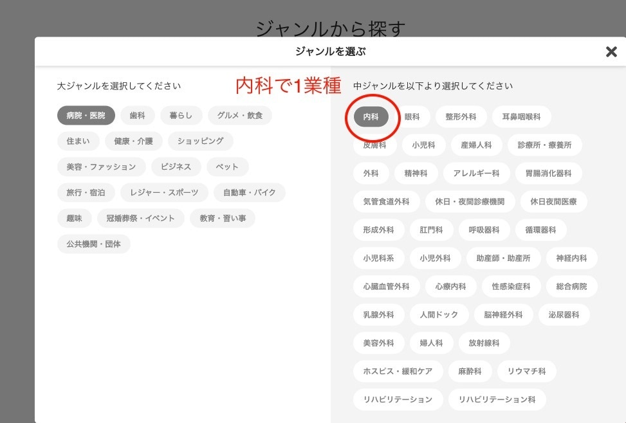
Task: Pick the 放射線科 sub-genre
Action: click(484, 343)
